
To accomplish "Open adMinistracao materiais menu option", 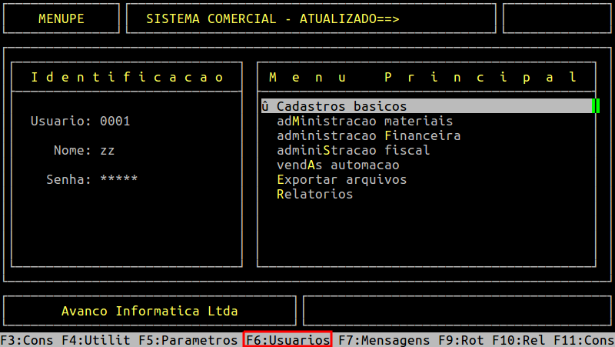I will coord(364,121).
